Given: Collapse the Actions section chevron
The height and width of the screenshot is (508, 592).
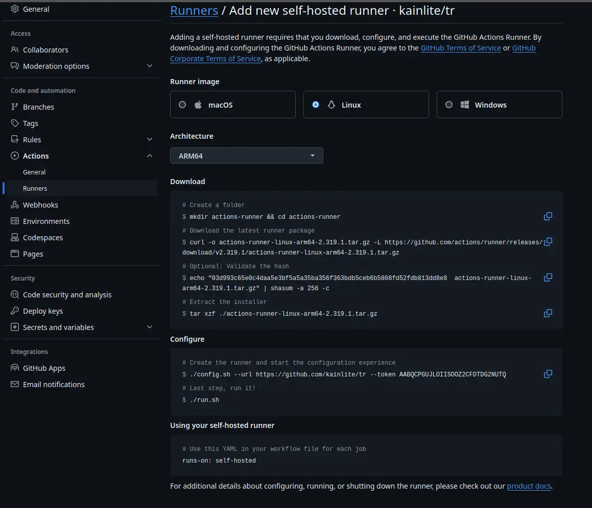Looking at the screenshot, I should (150, 156).
